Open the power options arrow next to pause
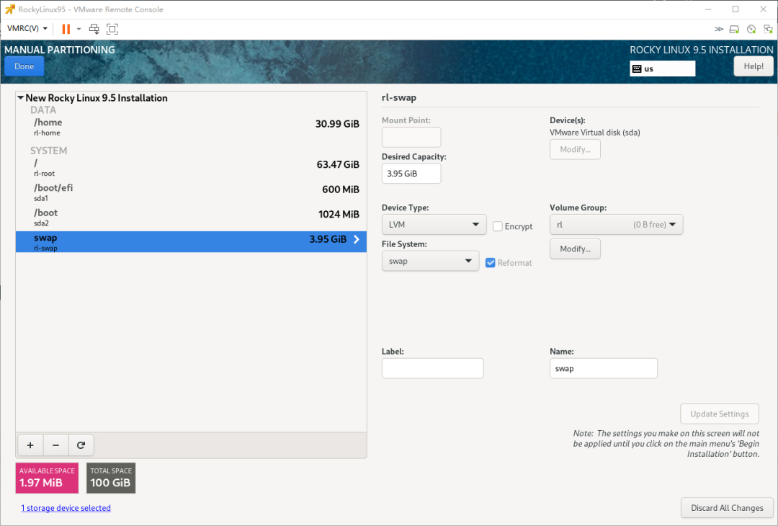 point(79,29)
